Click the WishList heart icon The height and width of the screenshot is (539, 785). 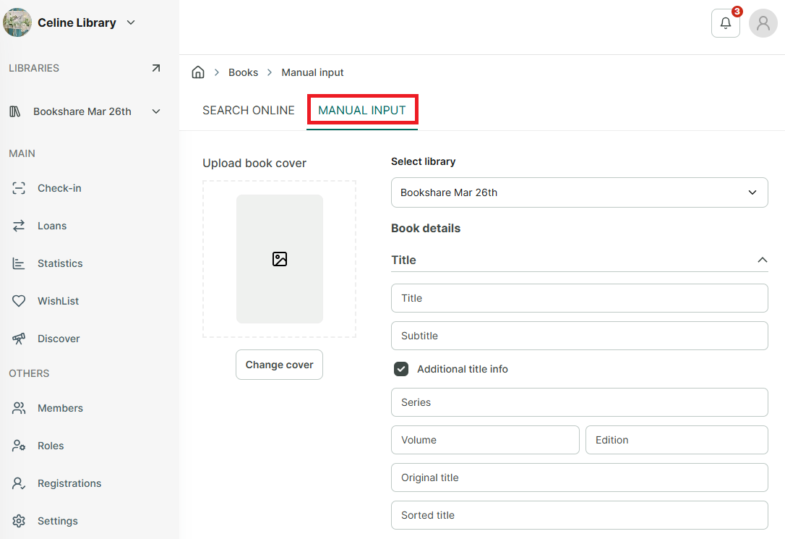click(x=19, y=301)
